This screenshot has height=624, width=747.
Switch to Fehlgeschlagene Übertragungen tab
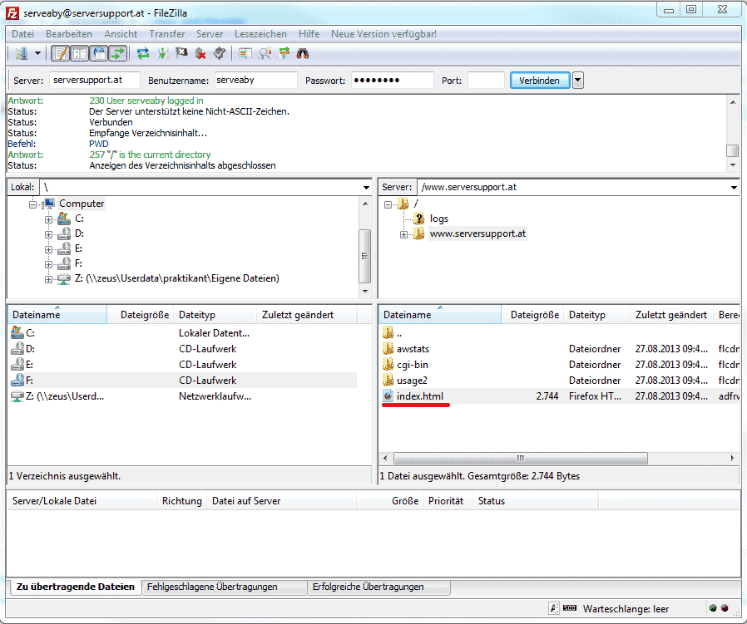(212, 587)
